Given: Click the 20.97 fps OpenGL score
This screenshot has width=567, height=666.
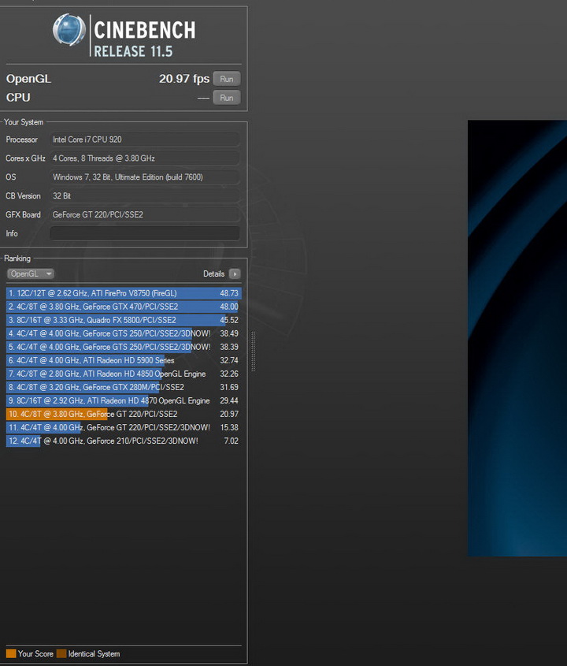Looking at the screenshot, I should [x=184, y=79].
